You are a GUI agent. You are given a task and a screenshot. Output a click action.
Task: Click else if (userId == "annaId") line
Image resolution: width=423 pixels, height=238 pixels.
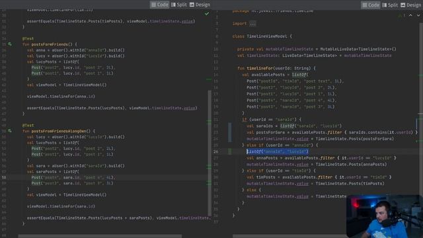click(280, 145)
